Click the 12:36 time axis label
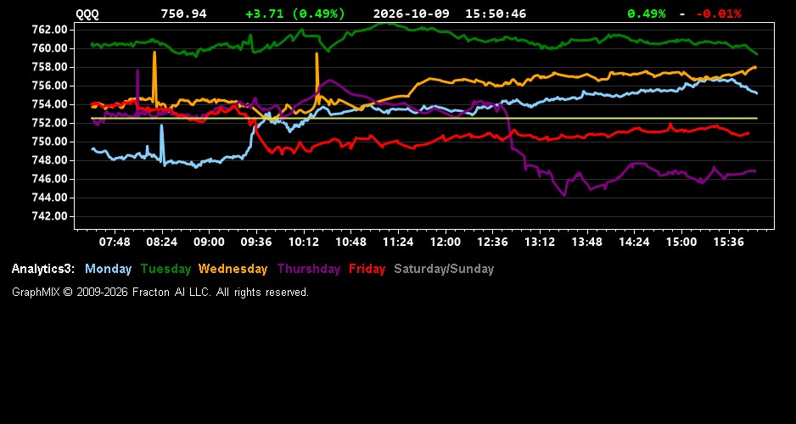Screen dimensions: 796x424 coord(492,242)
